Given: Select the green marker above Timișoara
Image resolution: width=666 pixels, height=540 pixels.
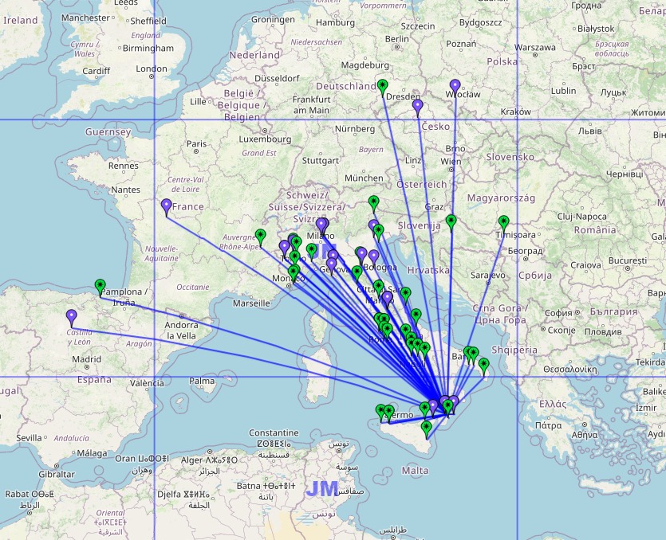Looking at the screenshot, I should (x=503, y=223).
